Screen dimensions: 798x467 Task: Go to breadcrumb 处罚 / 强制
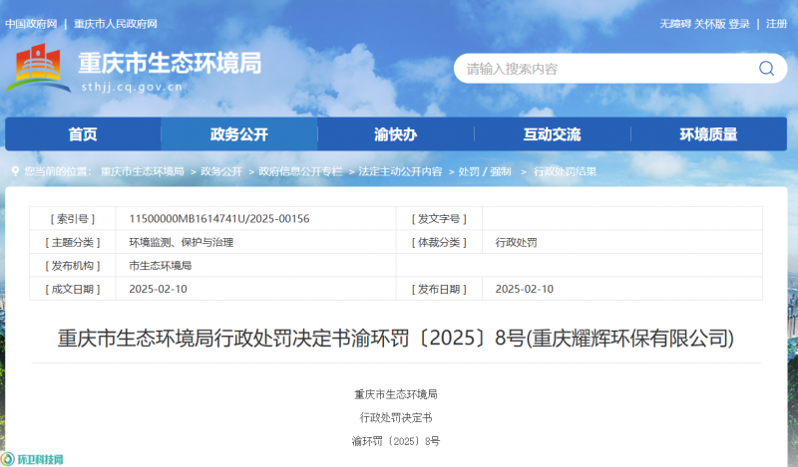click(485, 171)
